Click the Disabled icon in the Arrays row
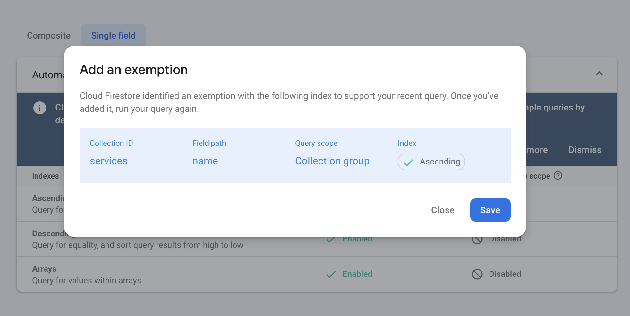Viewport: 630px width, 316px height. [477, 274]
